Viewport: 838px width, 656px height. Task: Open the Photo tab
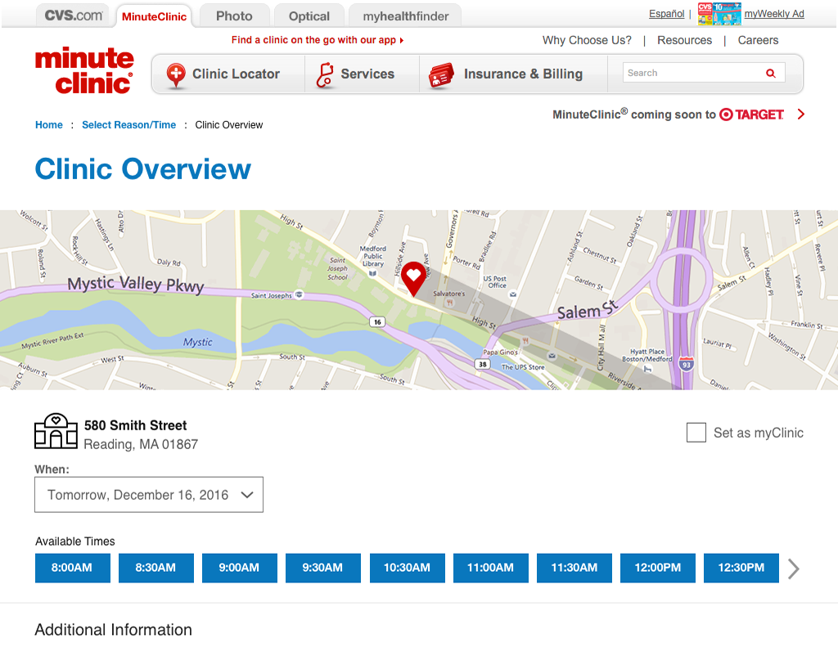pos(234,16)
